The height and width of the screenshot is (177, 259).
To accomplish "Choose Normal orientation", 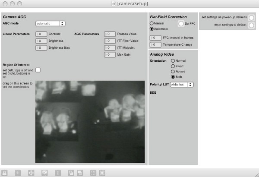I will [x=173, y=60].
